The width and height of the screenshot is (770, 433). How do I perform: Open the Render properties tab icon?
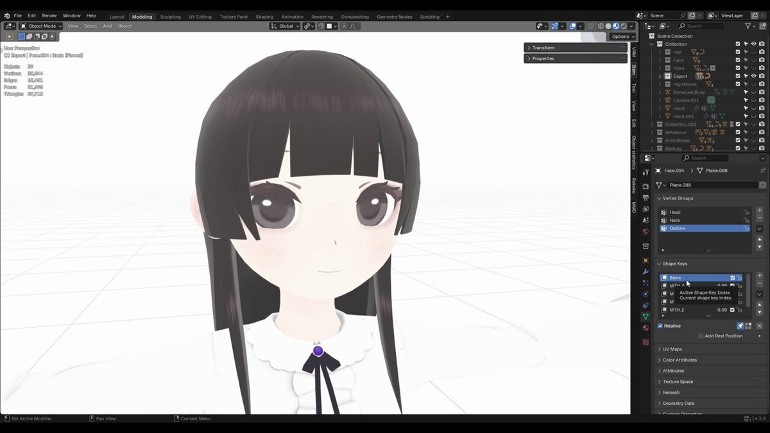646,186
